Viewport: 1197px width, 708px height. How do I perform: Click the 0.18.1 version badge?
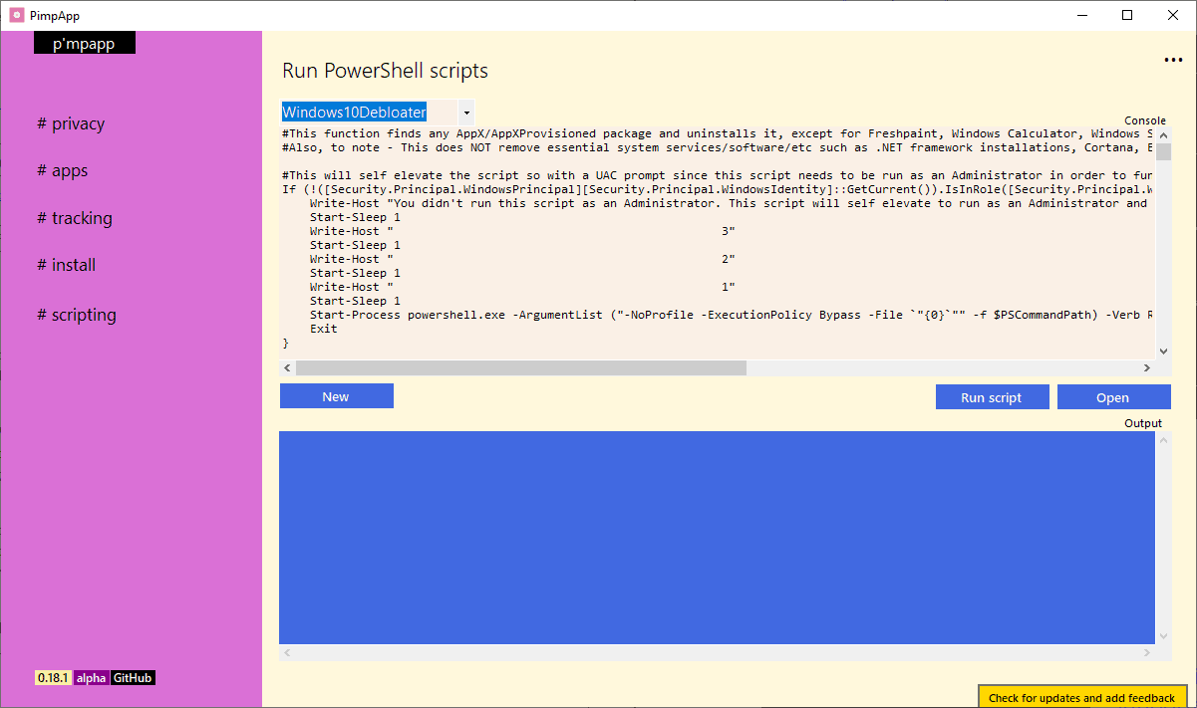(53, 677)
